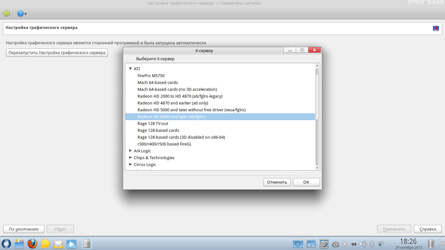The width and height of the screenshot is (445, 250).
Task: Maximize the Х-сервер dialog
Action: point(302,50)
